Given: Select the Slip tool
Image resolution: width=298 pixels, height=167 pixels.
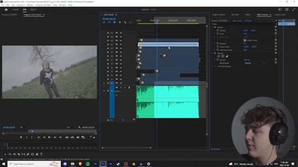Looking at the screenshot, I should [x=23, y=154].
